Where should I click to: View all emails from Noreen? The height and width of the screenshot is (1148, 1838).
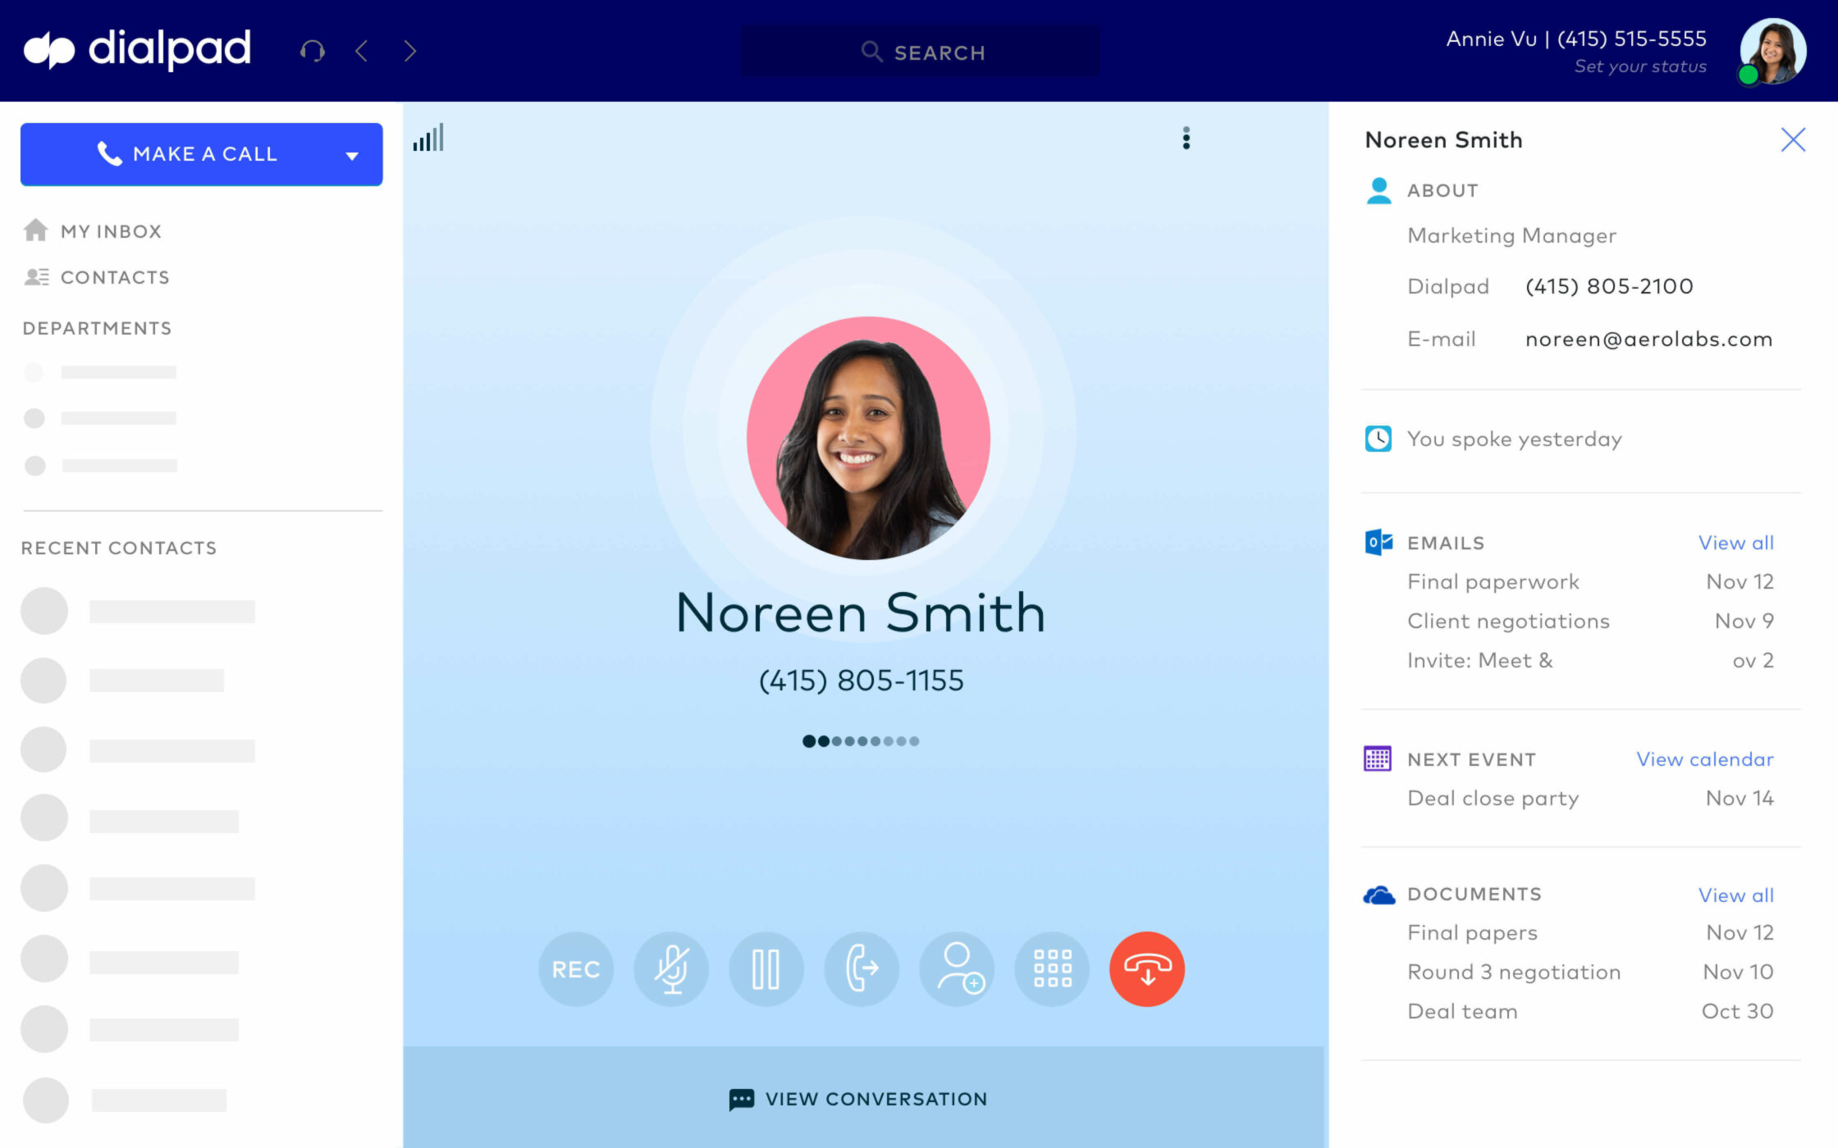coord(1735,542)
